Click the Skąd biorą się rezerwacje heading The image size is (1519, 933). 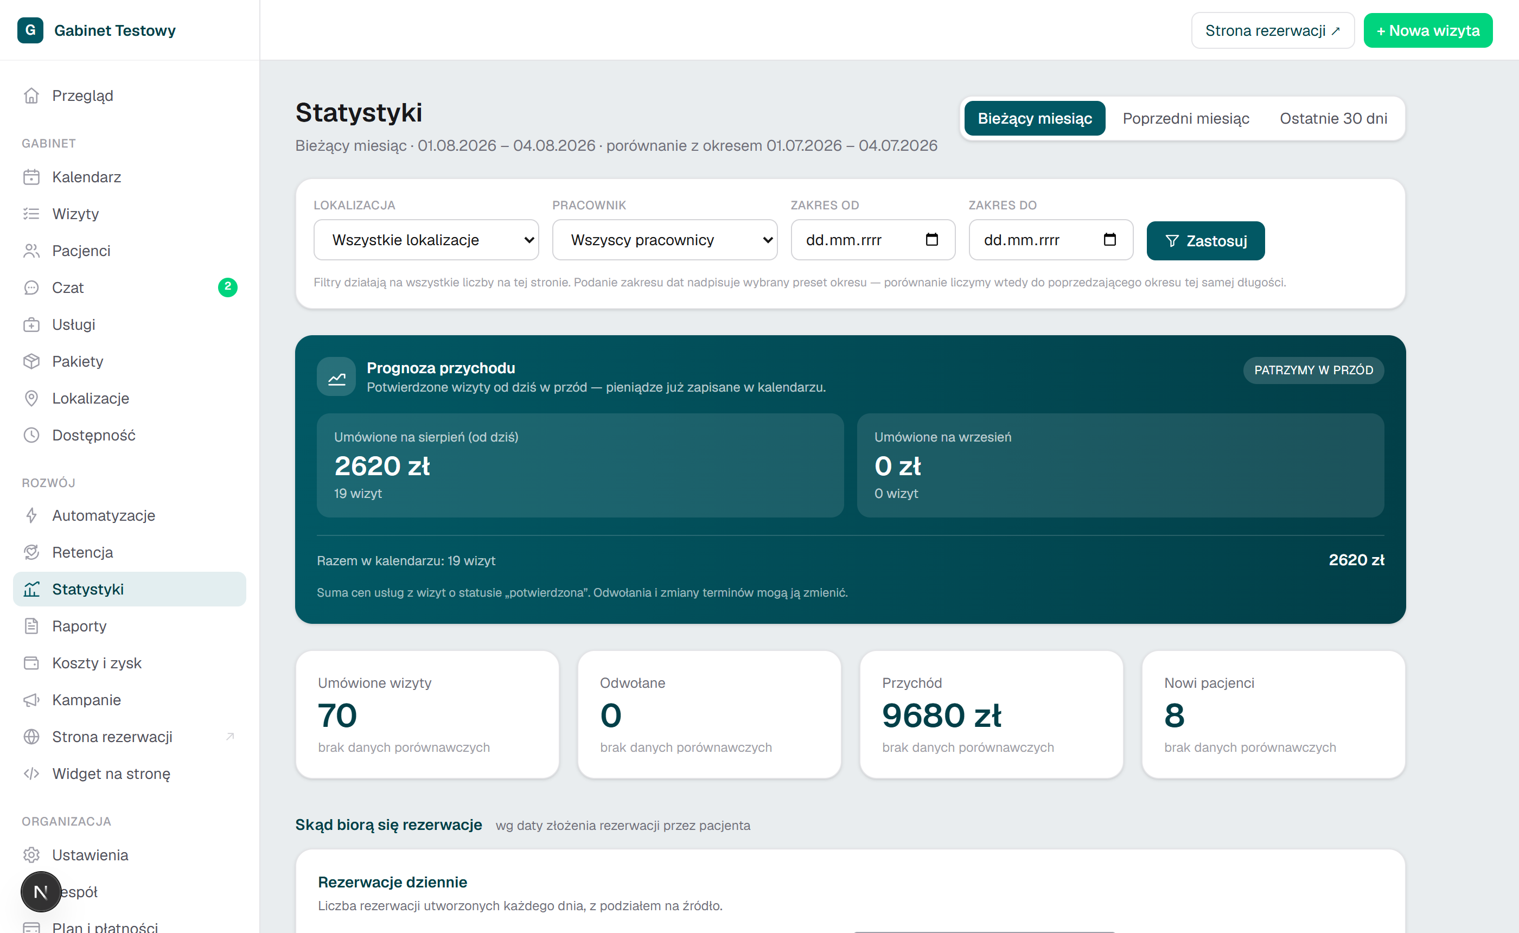388,825
